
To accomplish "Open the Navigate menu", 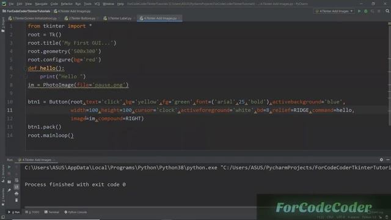I will [x=41, y=4].
